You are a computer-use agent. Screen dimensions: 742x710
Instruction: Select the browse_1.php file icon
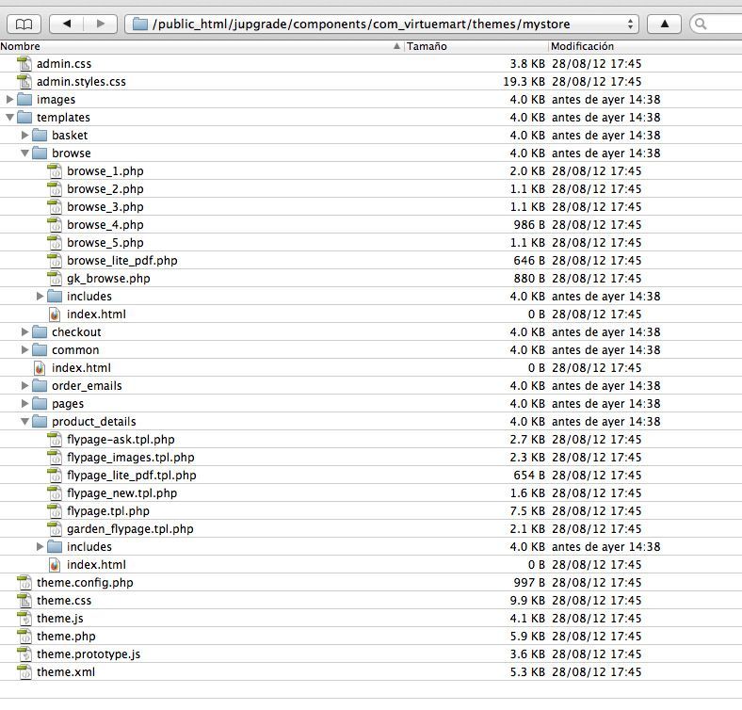tap(55, 170)
